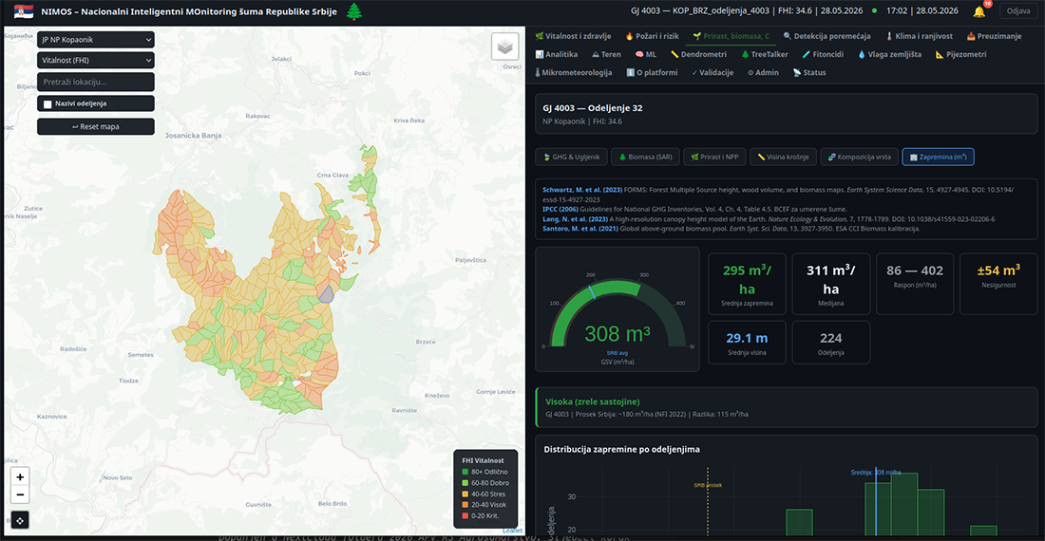The width and height of the screenshot is (1045, 541).
Task: Open the Teren tab
Action: (606, 54)
